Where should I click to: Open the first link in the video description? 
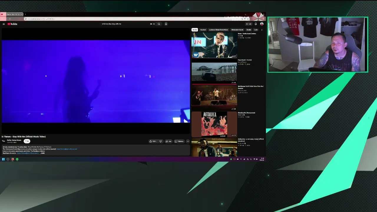67,149
